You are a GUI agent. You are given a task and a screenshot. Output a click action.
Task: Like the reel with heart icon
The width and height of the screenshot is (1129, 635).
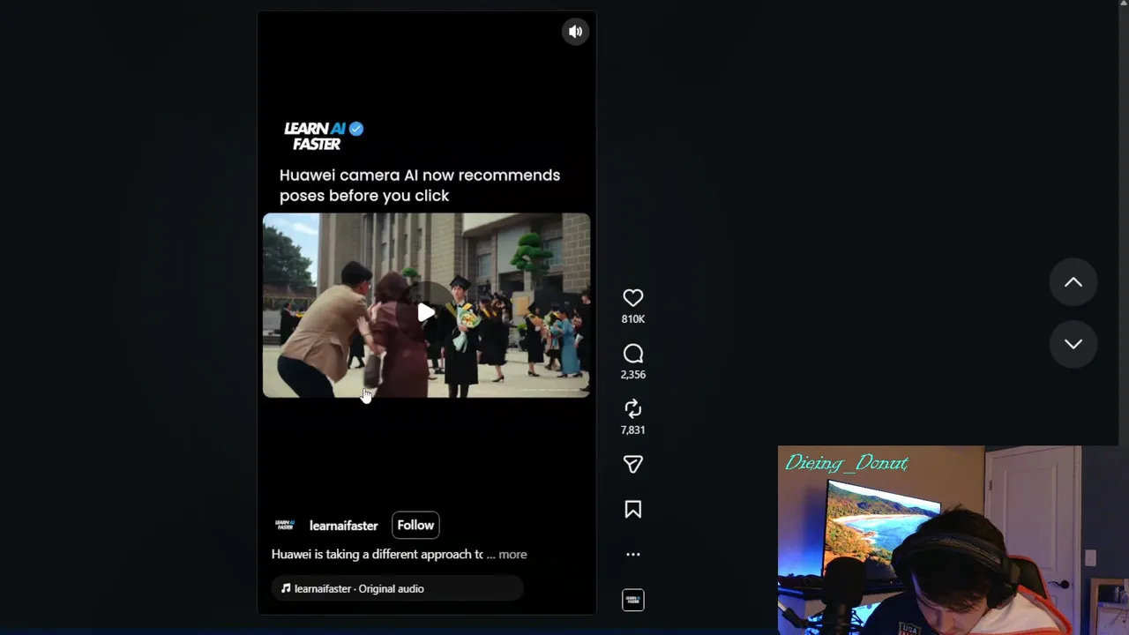632,298
